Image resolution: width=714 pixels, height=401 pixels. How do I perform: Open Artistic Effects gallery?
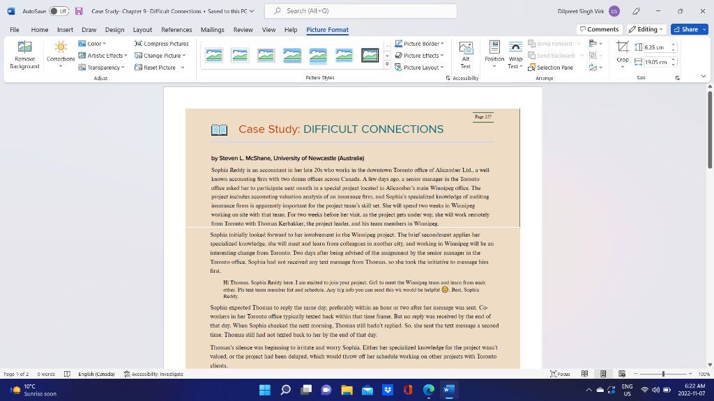103,56
